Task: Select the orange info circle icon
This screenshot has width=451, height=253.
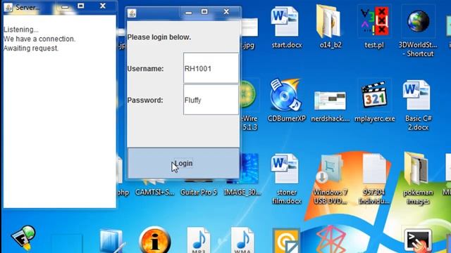Action: click(155, 240)
